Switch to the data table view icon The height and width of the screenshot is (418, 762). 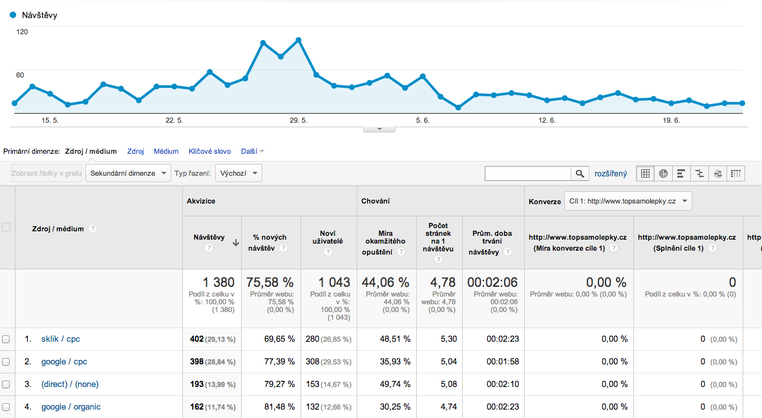pos(646,174)
